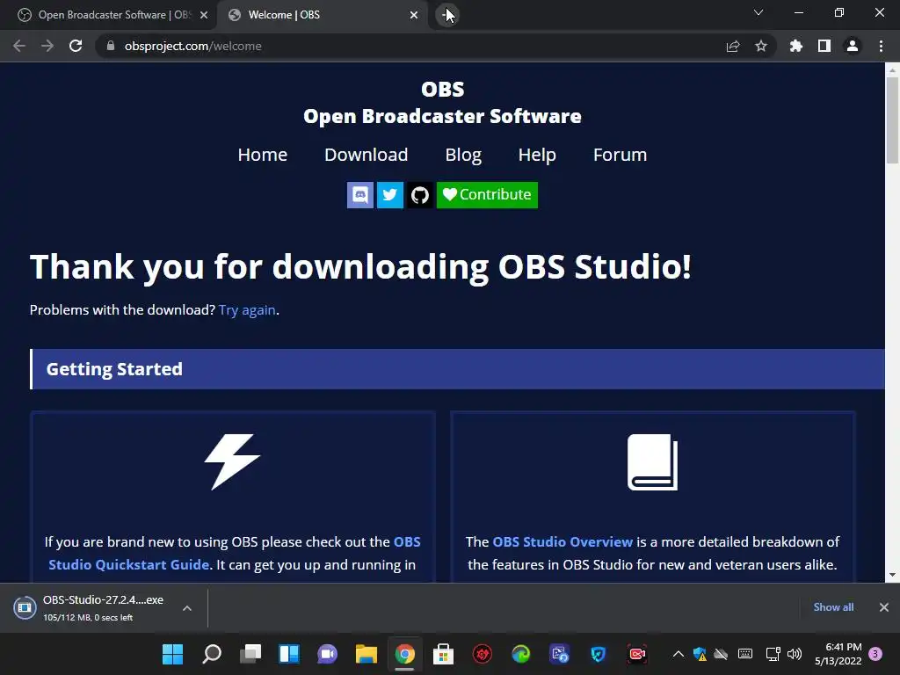The width and height of the screenshot is (900, 675).
Task: Open Windows taskbar search
Action: 211,654
